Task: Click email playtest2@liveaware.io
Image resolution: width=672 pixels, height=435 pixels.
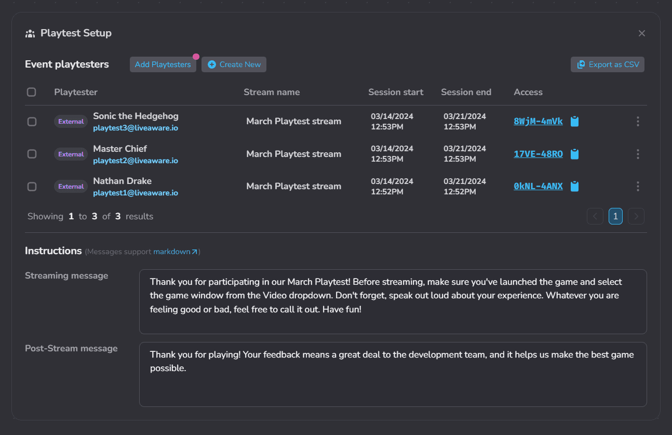Action: [136, 161]
